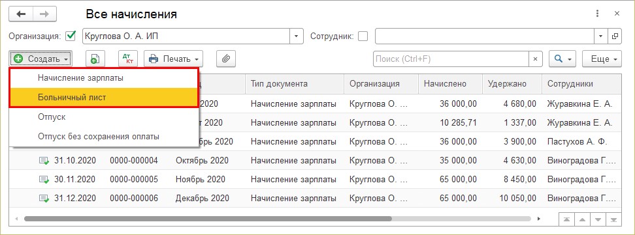Create a copy of the selected document

coord(95,59)
